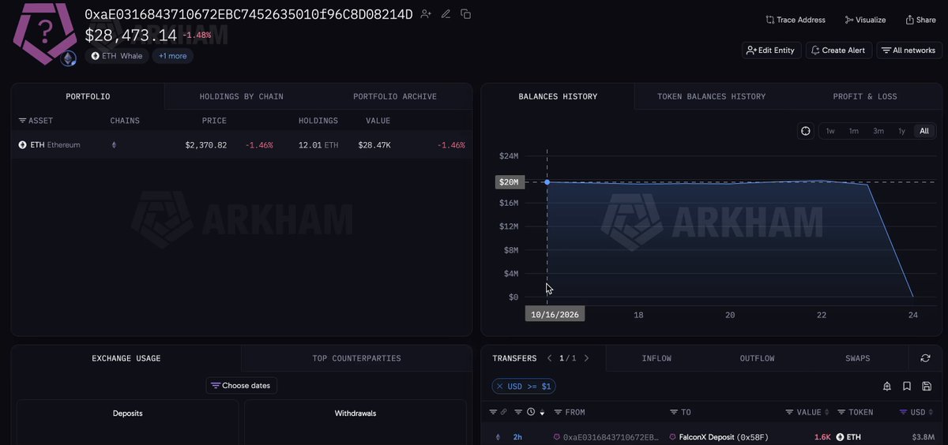Click the ETH Ethereum asset row name
948x445 pixels.
(55, 145)
